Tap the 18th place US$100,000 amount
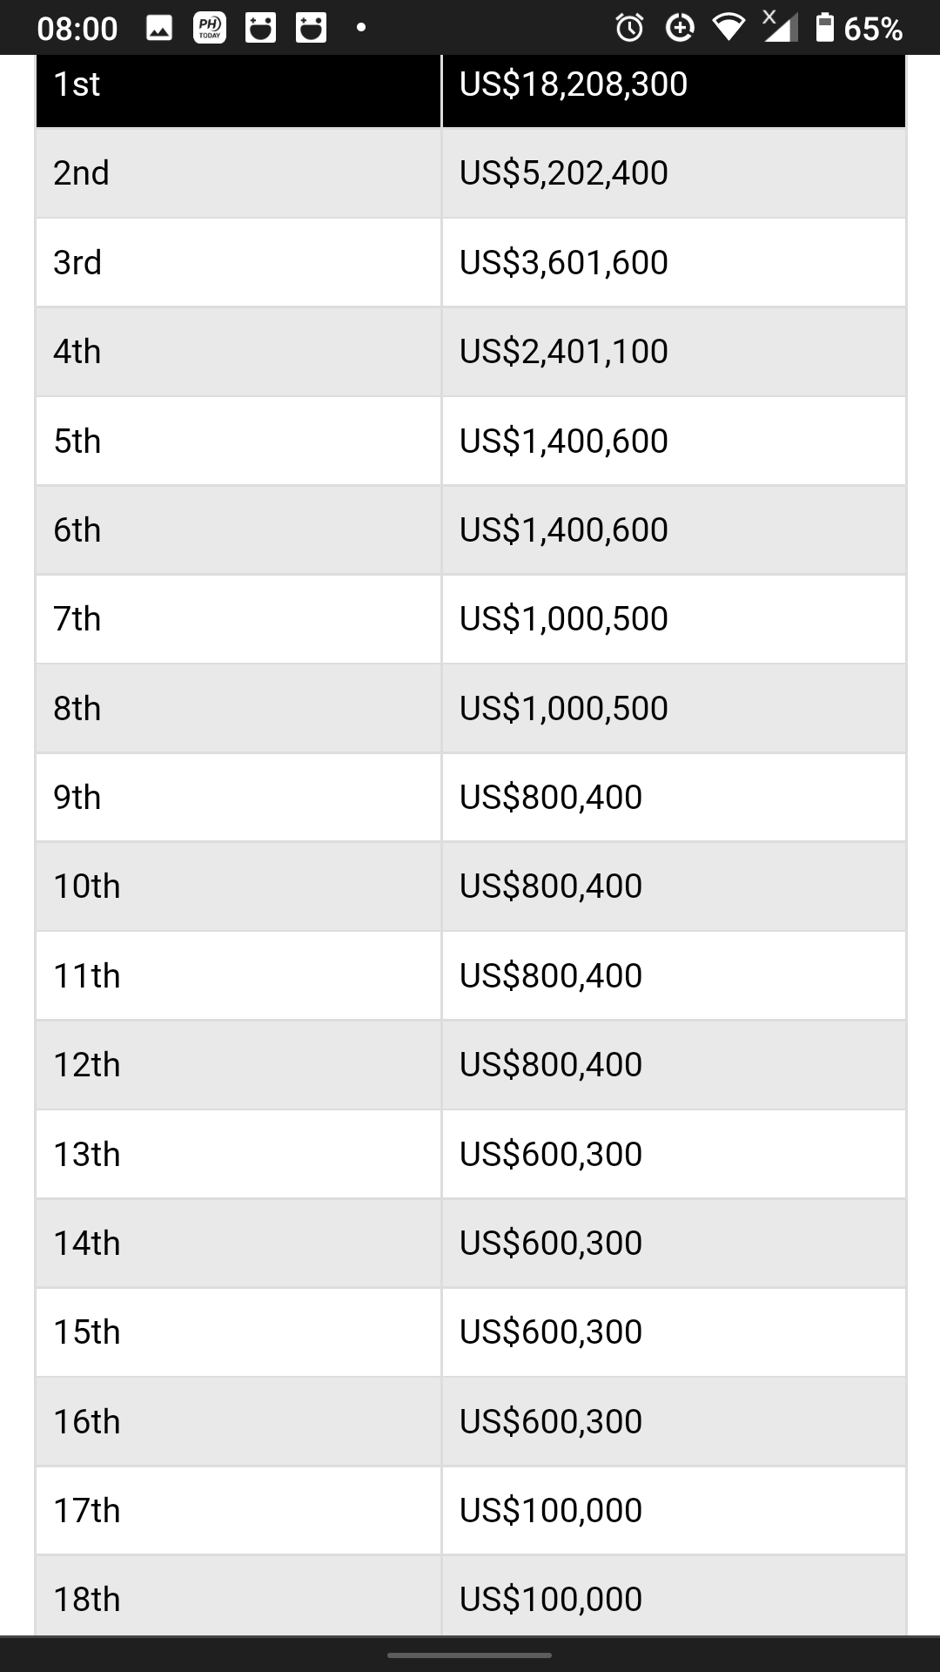940x1672 pixels. pyautogui.click(x=550, y=1599)
